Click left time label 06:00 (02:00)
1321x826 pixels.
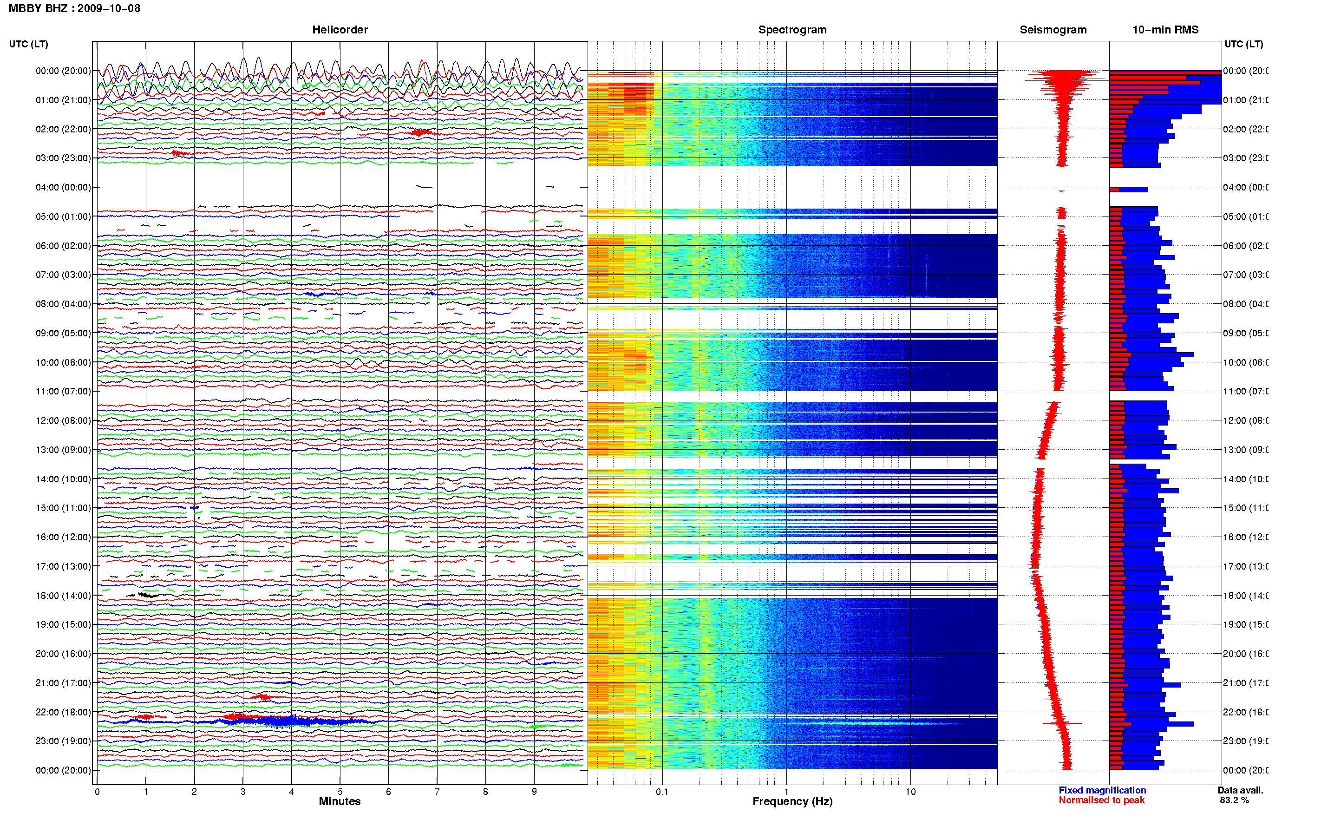[x=63, y=246]
